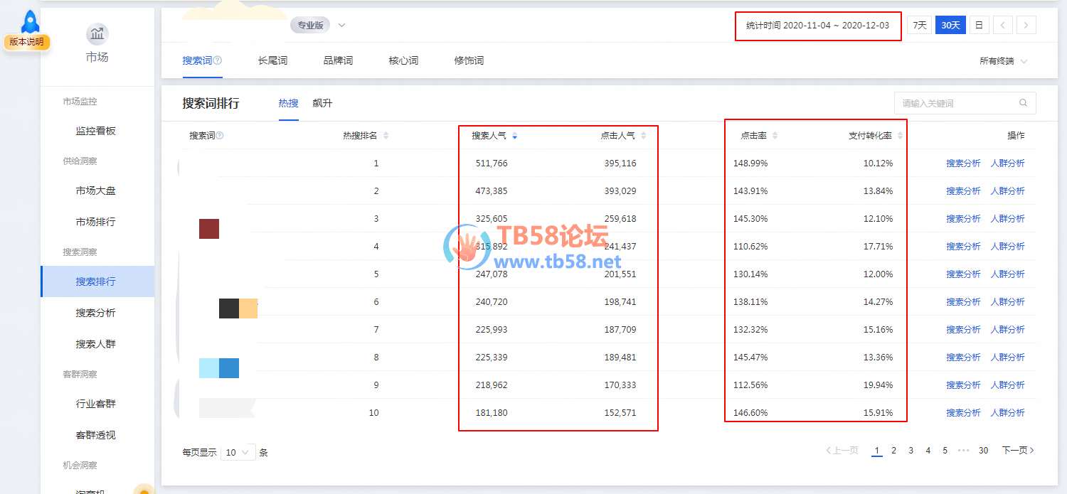1067x494 pixels.
Task: Sort table by 支付转化率 column
Action: (x=900, y=136)
